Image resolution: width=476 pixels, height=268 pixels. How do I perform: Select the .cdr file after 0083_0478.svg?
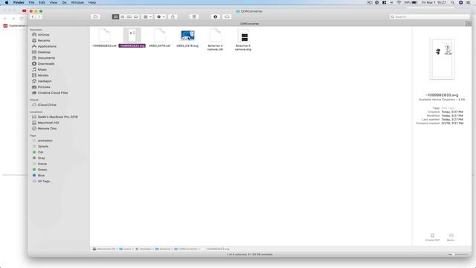(215, 39)
